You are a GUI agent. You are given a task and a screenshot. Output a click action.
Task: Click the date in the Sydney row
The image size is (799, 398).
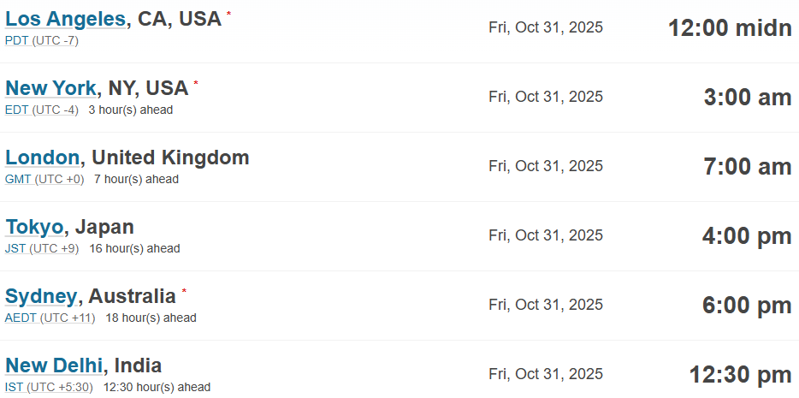[x=546, y=304]
